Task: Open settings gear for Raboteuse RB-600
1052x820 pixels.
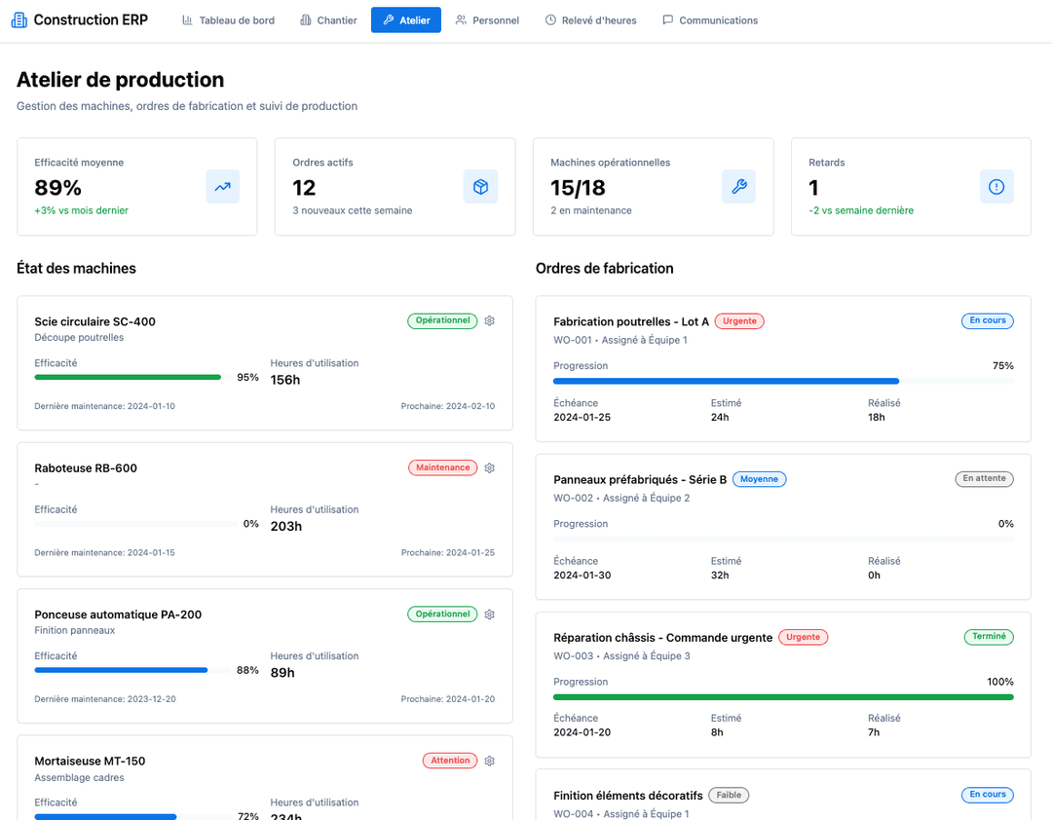Action: click(x=490, y=467)
